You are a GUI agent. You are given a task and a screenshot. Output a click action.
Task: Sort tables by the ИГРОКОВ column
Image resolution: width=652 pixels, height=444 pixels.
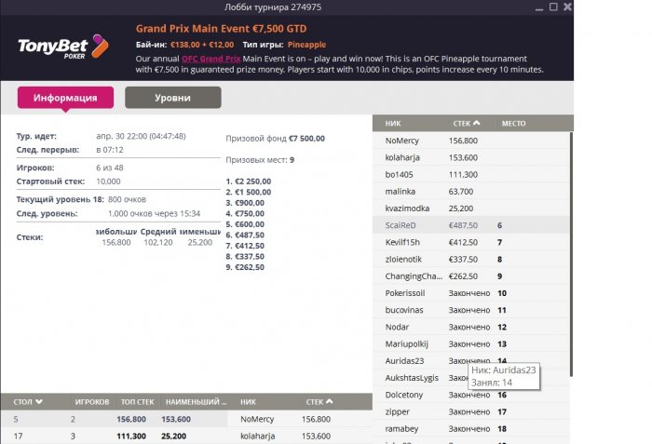[90, 402]
